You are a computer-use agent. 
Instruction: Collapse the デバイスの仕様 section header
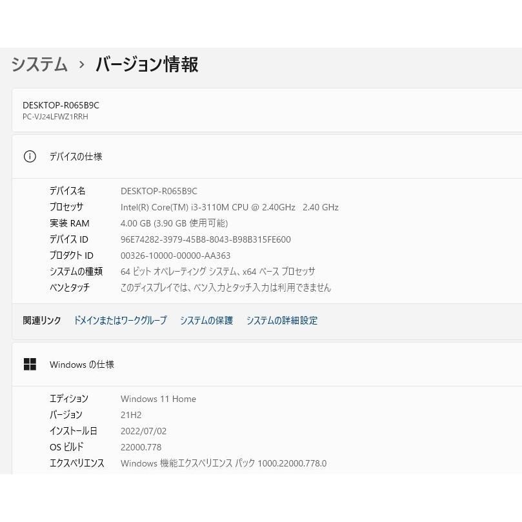pyautogui.click(x=267, y=156)
